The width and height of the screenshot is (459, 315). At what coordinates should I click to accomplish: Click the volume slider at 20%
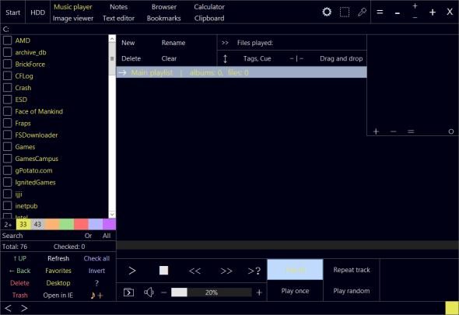point(212,292)
